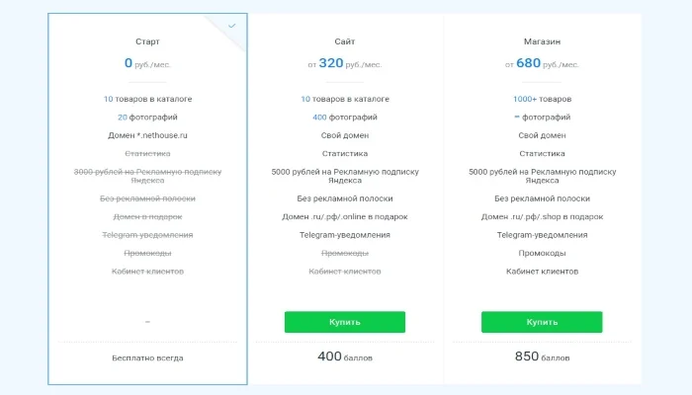Click the 850 баллов label
Viewport: 692px width, 395px height.
(542, 356)
